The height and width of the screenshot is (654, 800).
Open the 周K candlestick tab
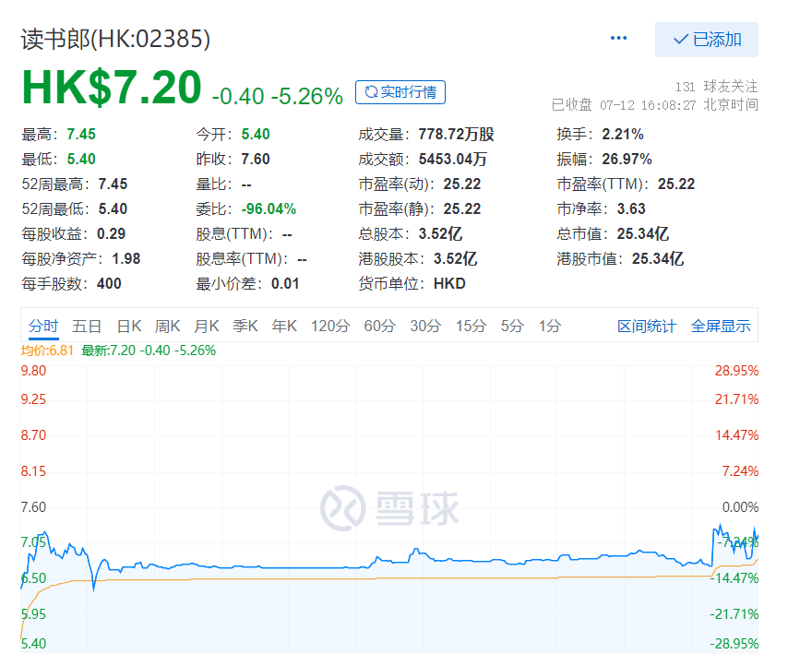pos(168,326)
